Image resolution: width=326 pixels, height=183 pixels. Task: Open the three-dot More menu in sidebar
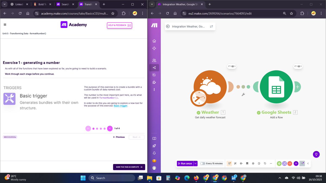click(x=154, y=89)
